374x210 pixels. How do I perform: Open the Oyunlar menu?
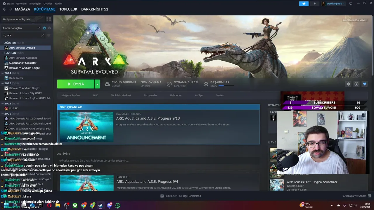[48, 3]
